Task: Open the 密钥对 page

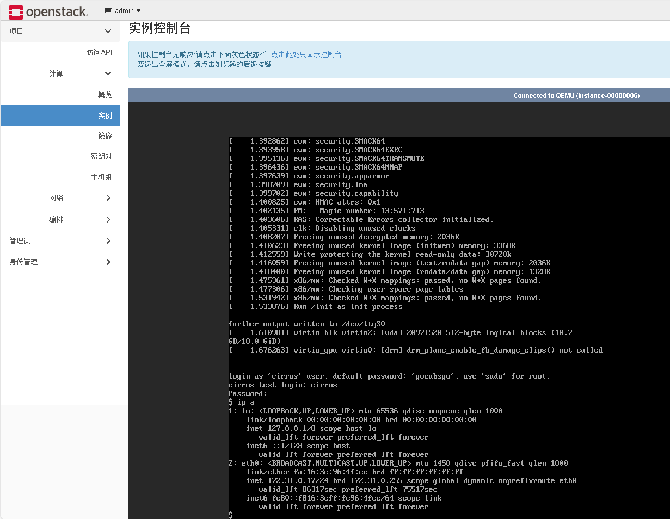Action: [102, 156]
